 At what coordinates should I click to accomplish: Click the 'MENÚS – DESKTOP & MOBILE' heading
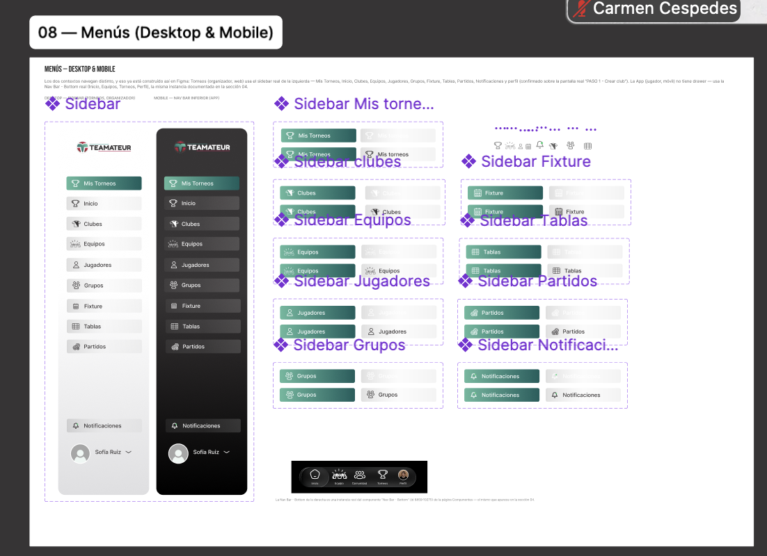[80, 69]
